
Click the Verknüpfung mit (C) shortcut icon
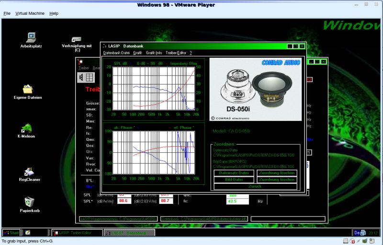tap(77, 39)
